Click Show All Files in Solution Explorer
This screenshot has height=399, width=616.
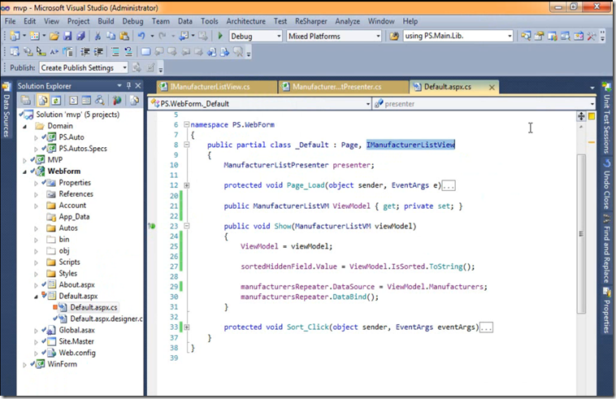point(43,101)
